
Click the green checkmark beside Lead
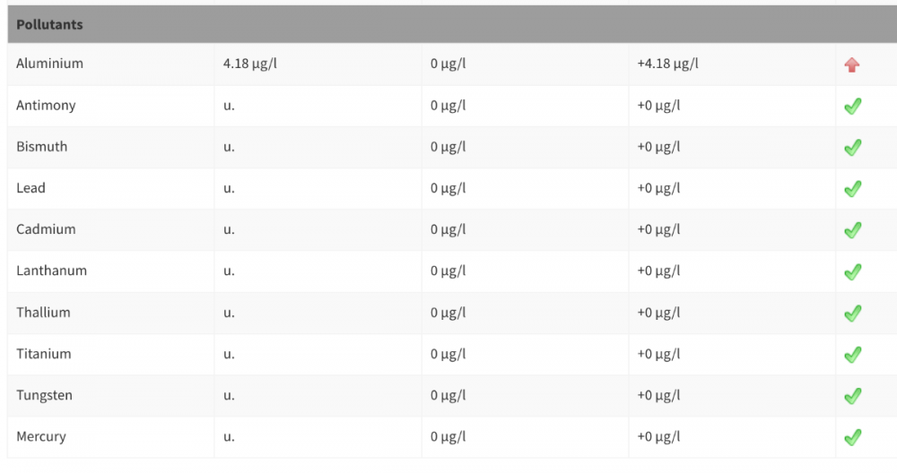pyautogui.click(x=852, y=189)
